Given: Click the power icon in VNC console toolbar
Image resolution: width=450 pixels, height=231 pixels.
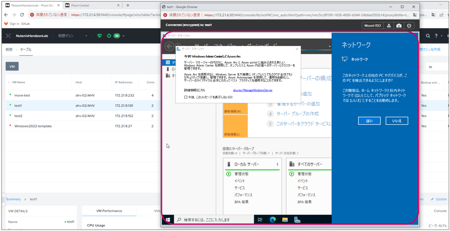Looking at the screenshot, I should pos(409,25).
